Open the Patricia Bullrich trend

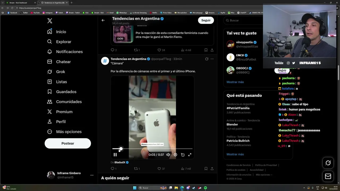pos(238,141)
